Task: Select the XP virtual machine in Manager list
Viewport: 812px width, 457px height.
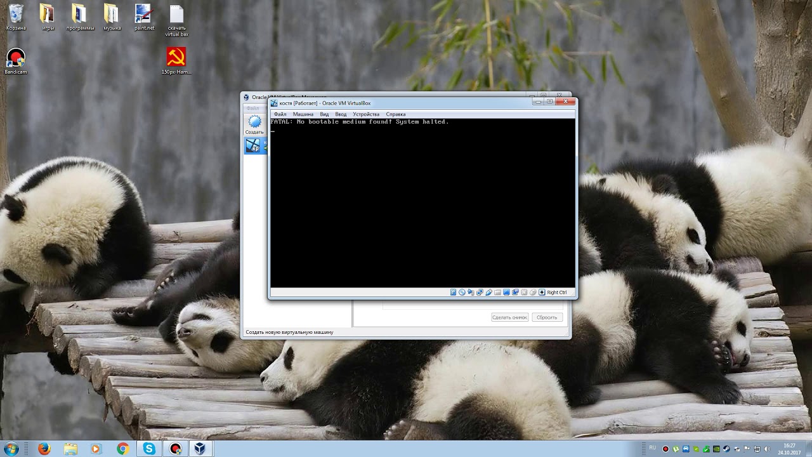Action: (x=254, y=146)
